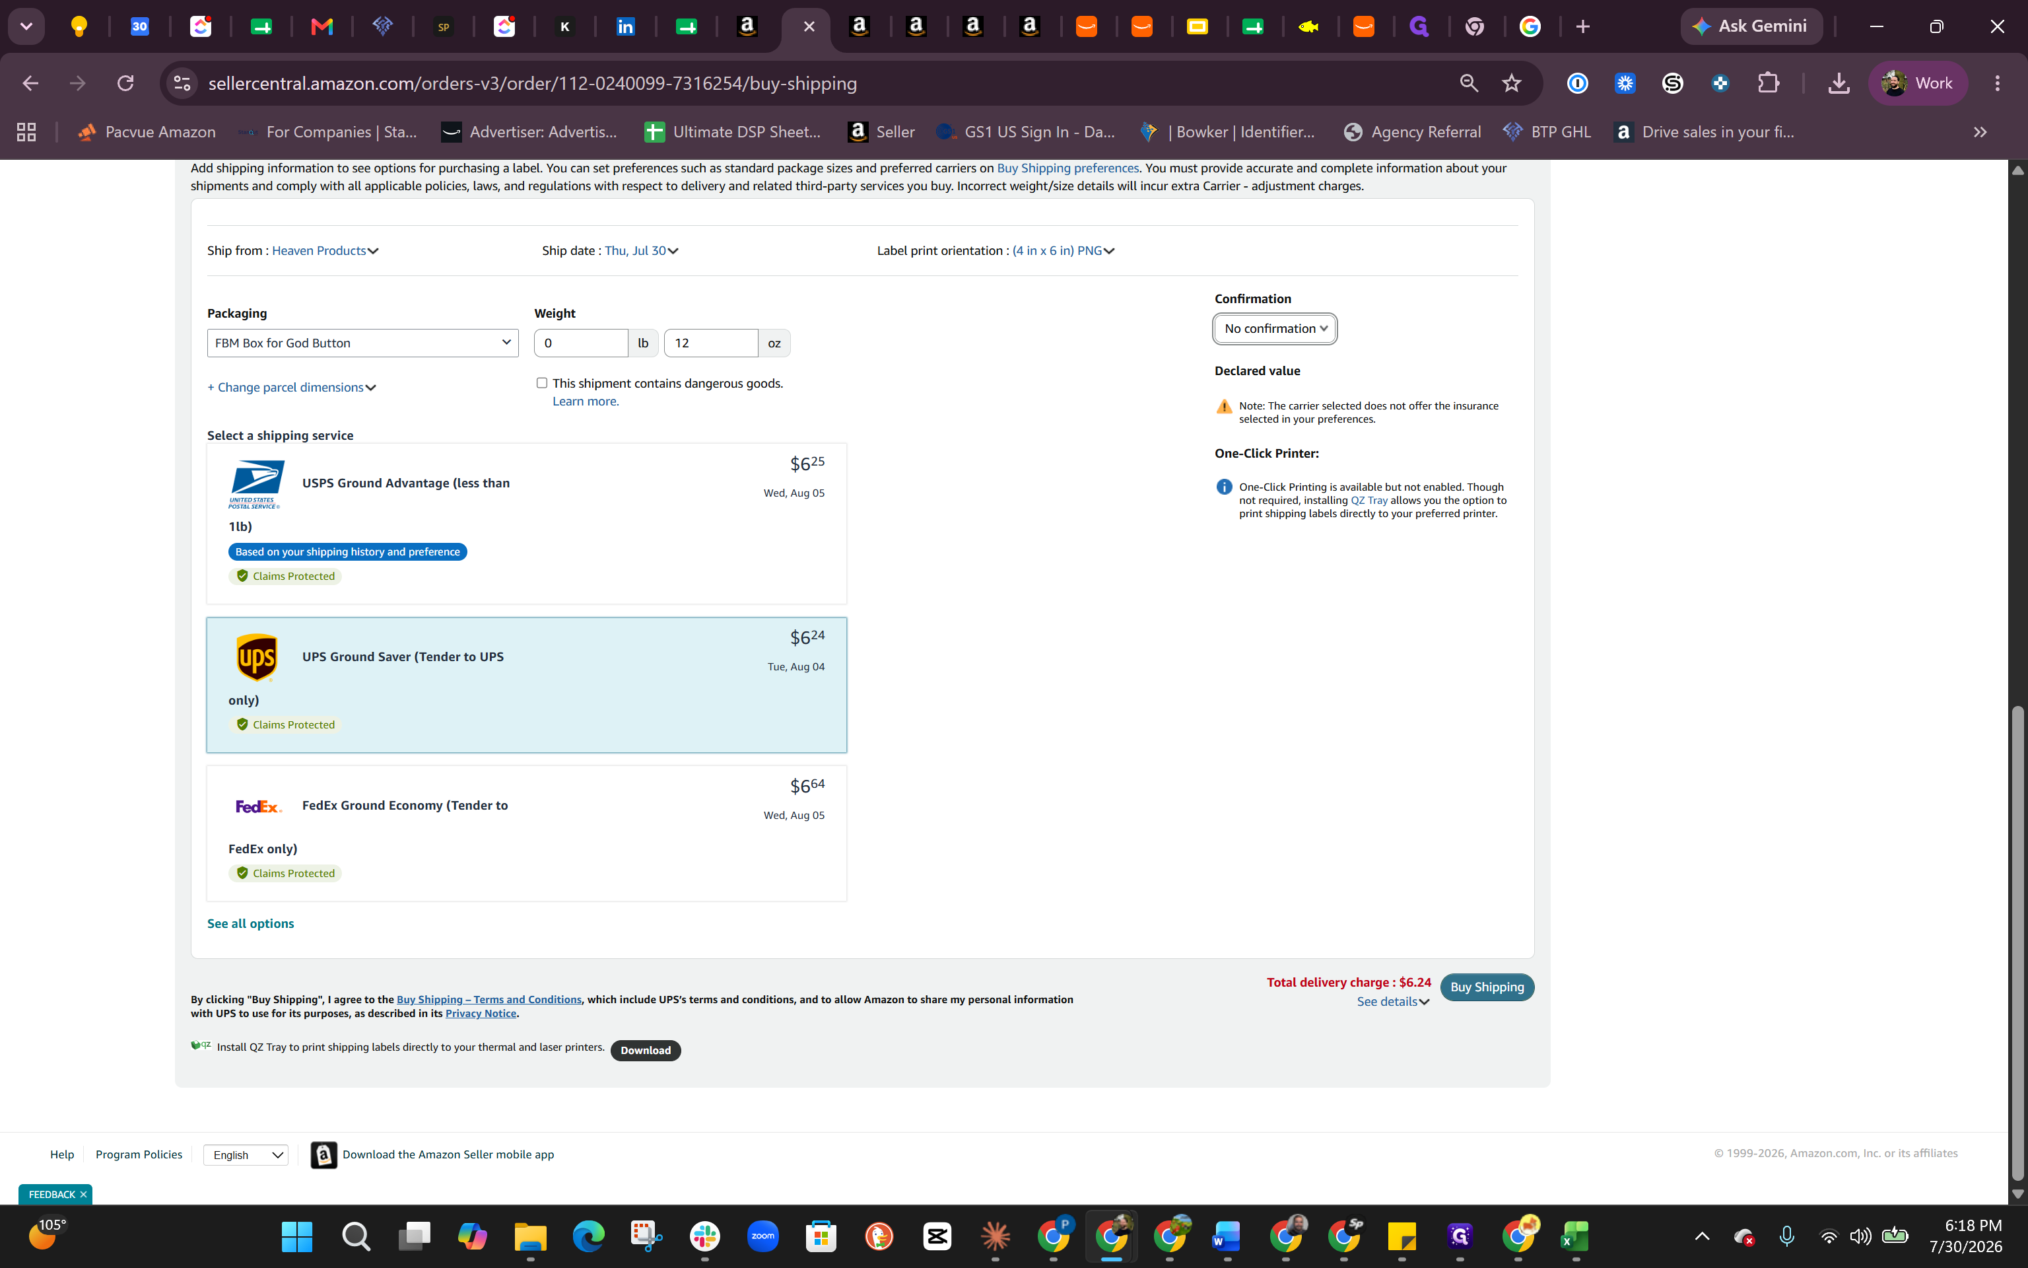Switch to the Gmail tab
Screen dimensions: 2028x1268
click(321, 27)
